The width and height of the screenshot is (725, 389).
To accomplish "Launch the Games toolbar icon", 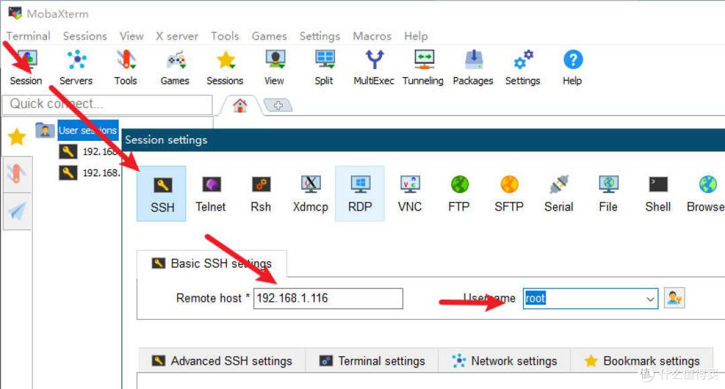I will coord(175,68).
